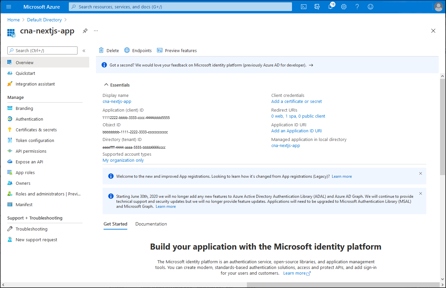Click the New support request icon
The image size is (446, 288).
pyautogui.click(x=10, y=240)
